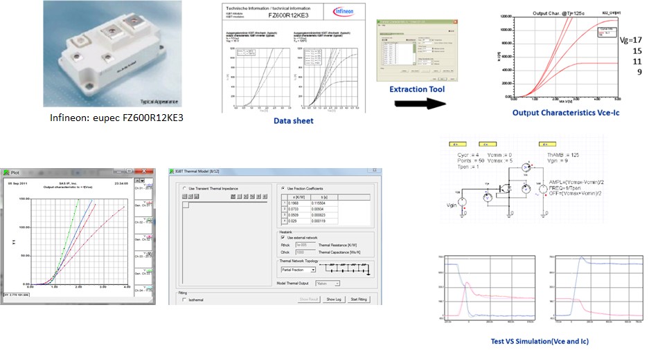Select Use Fraction Coefficients radio button
Image resolution: width=658 pixels, height=350 pixels.
pos(283,189)
